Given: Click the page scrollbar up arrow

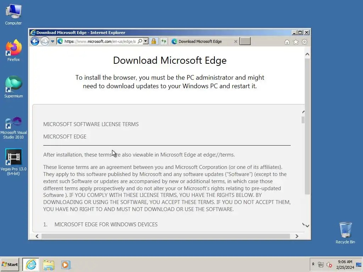Looking at the screenshot, I should click(307, 54).
